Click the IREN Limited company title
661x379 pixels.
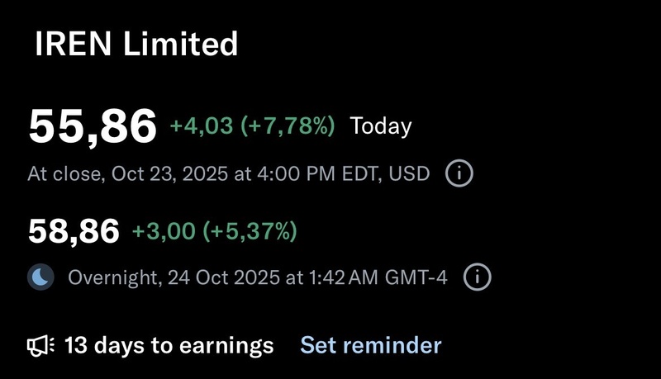pyautogui.click(x=136, y=44)
